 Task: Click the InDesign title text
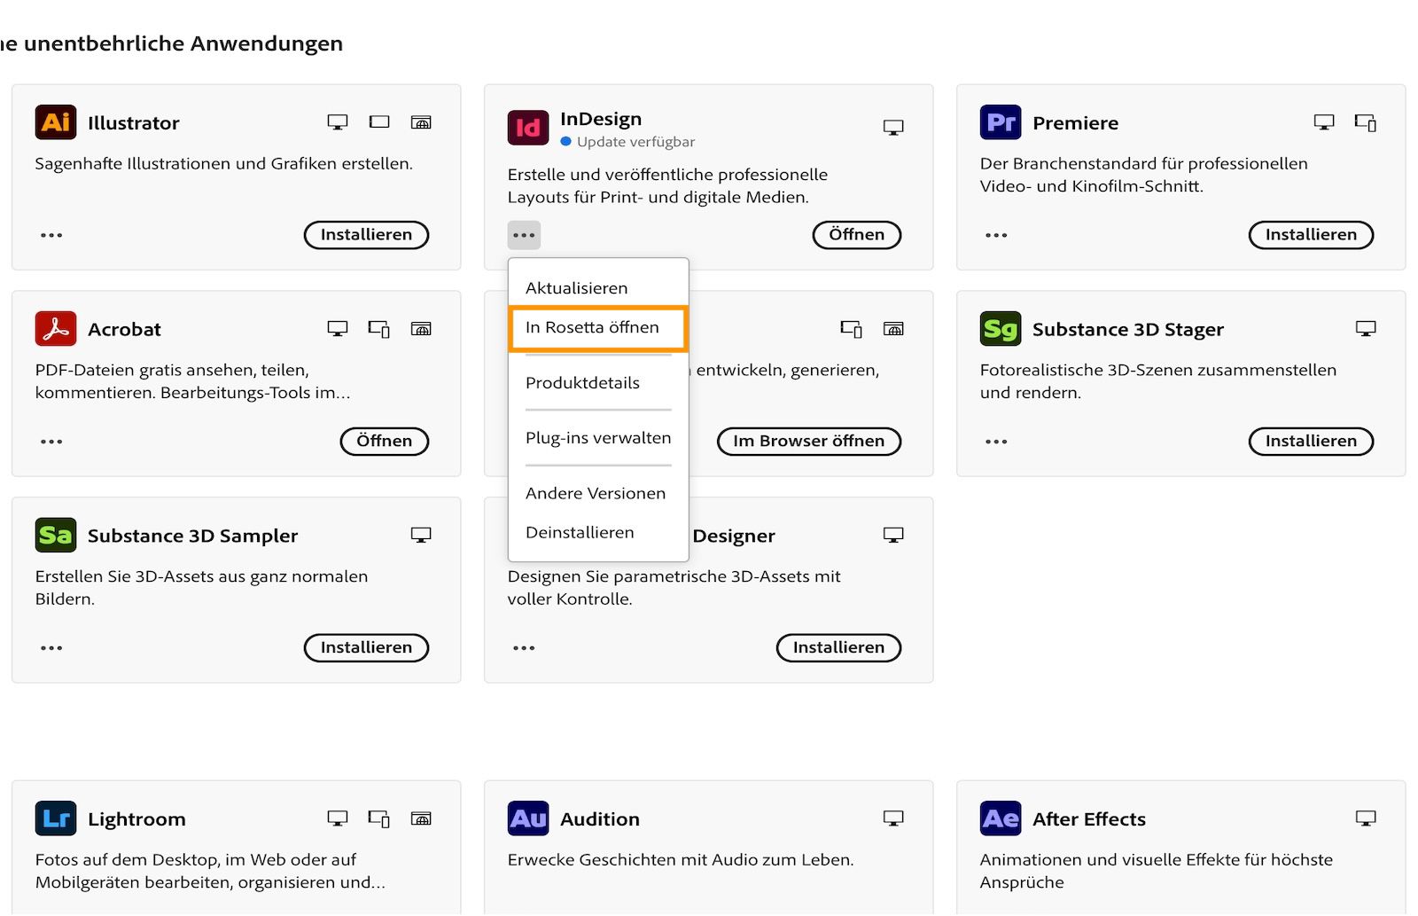point(601,119)
